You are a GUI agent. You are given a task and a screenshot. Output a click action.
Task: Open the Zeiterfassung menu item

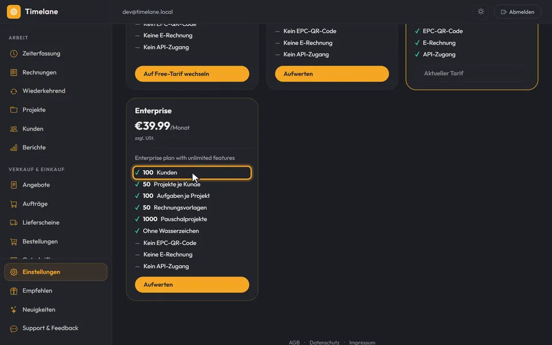[56, 53]
